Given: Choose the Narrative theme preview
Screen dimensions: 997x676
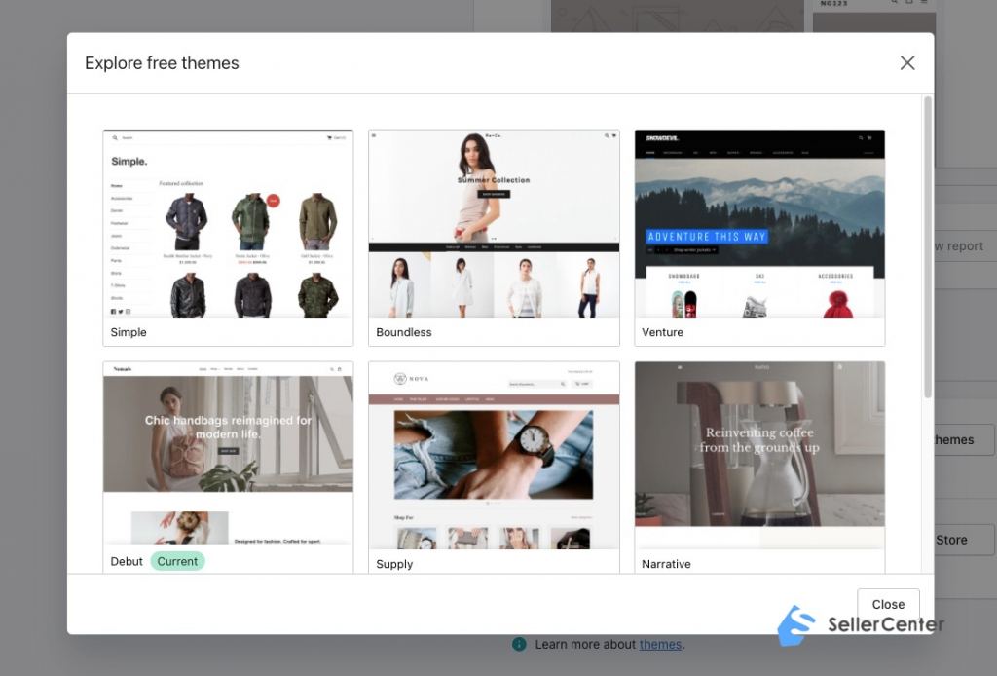Looking at the screenshot, I should (x=759, y=455).
